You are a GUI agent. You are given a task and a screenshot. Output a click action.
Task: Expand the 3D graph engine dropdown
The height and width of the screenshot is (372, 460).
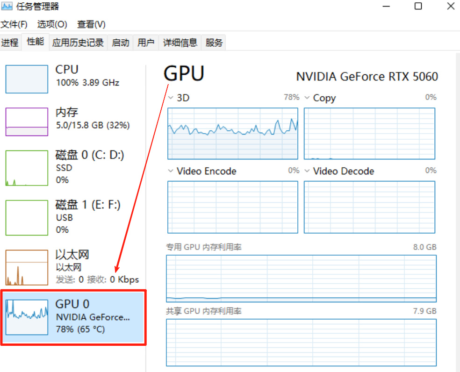pos(171,98)
